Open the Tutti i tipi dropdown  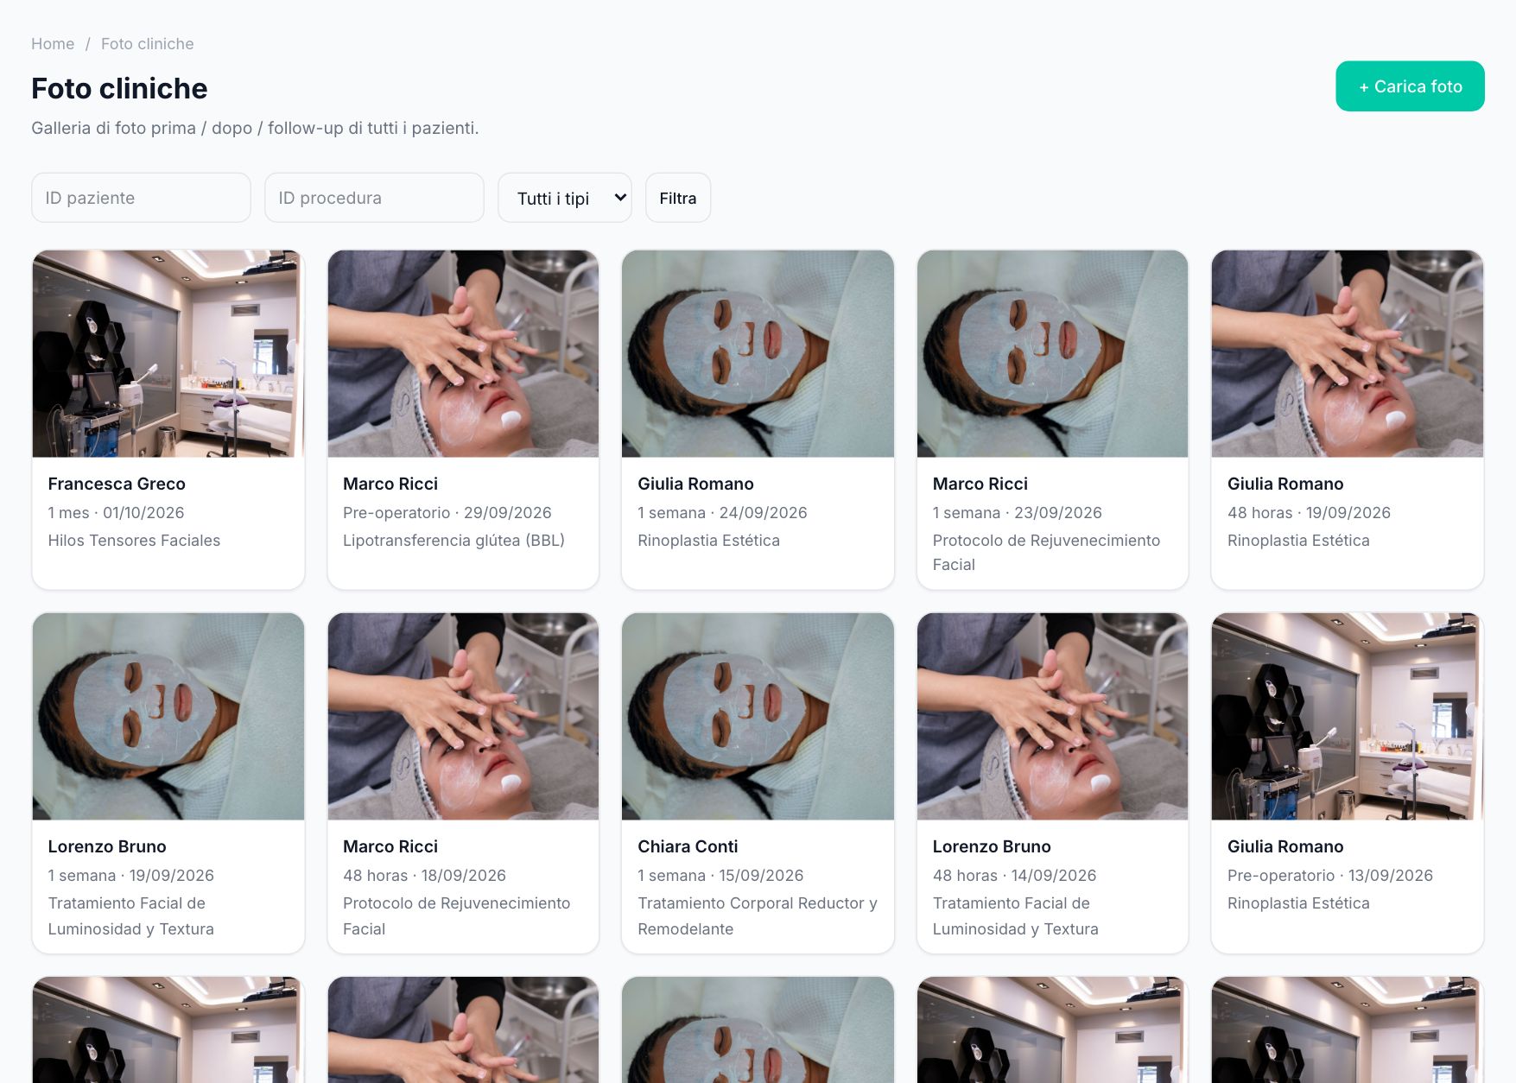565,198
